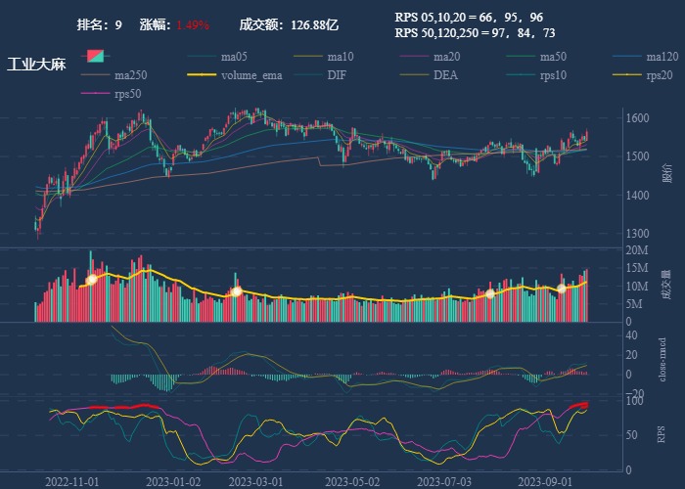
Task: Click the 2023-07-03 date axis label
Action: tap(443, 481)
